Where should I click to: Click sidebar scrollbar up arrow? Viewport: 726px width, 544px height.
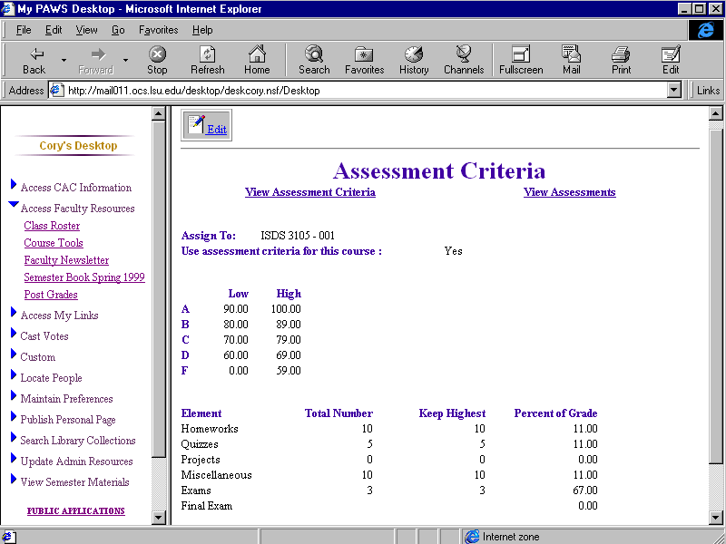click(x=158, y=113)
